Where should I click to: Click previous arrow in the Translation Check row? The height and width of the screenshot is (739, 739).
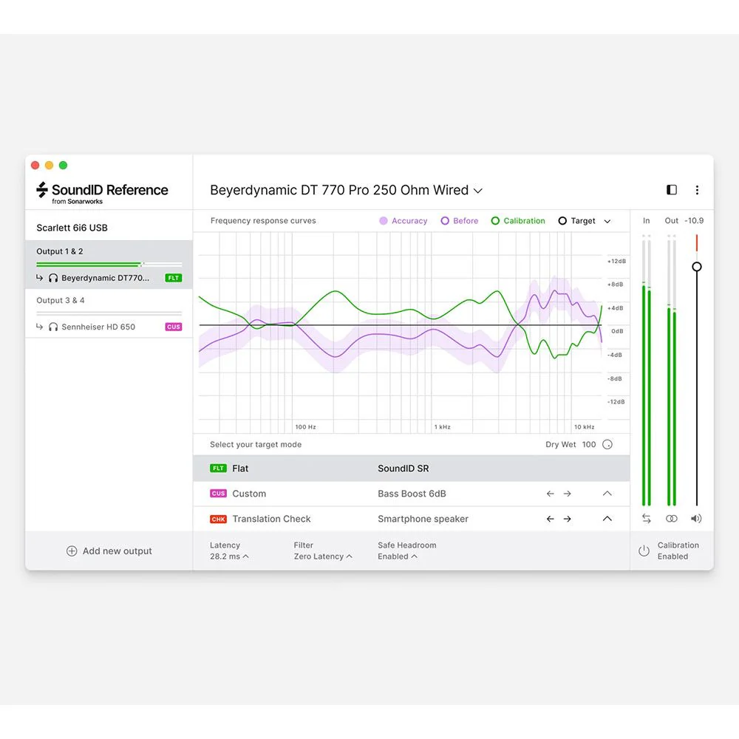tap(550, 519)
